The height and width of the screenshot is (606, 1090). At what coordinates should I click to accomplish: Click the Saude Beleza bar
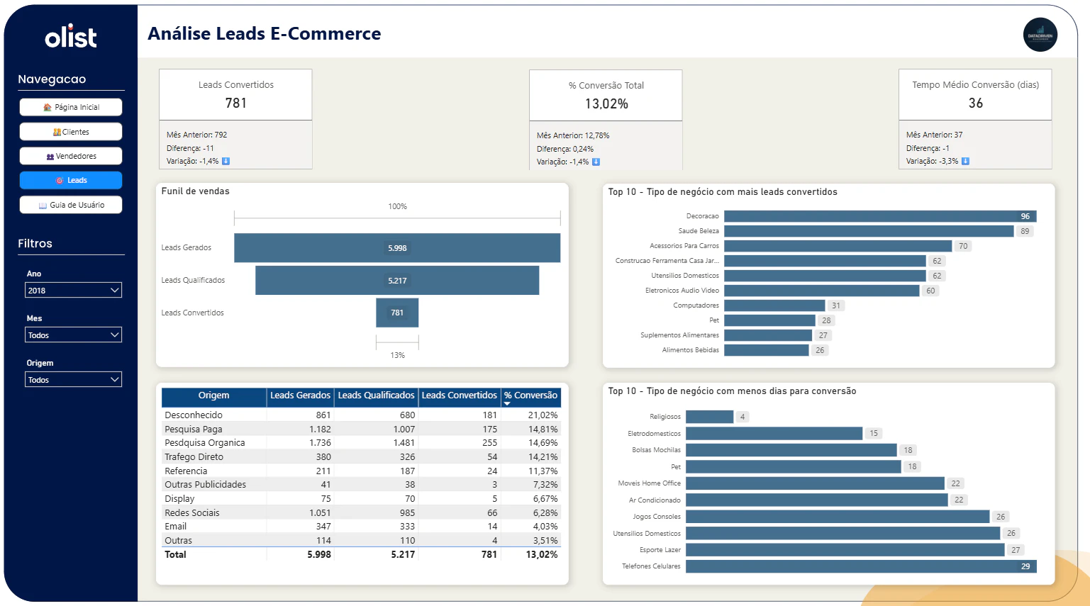click(x=869, y=231)
